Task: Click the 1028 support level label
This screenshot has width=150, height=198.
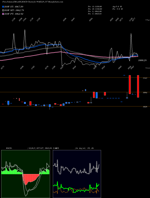Action: (x=145, y=107)
